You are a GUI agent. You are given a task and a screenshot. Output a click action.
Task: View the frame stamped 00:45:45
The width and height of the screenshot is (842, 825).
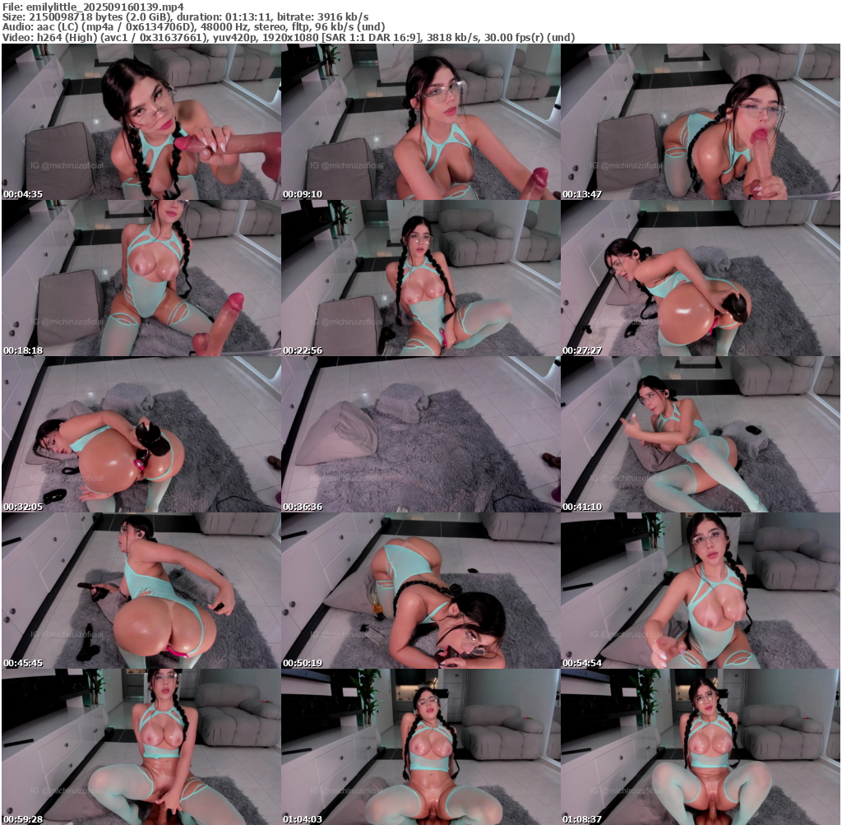(141, 591)
